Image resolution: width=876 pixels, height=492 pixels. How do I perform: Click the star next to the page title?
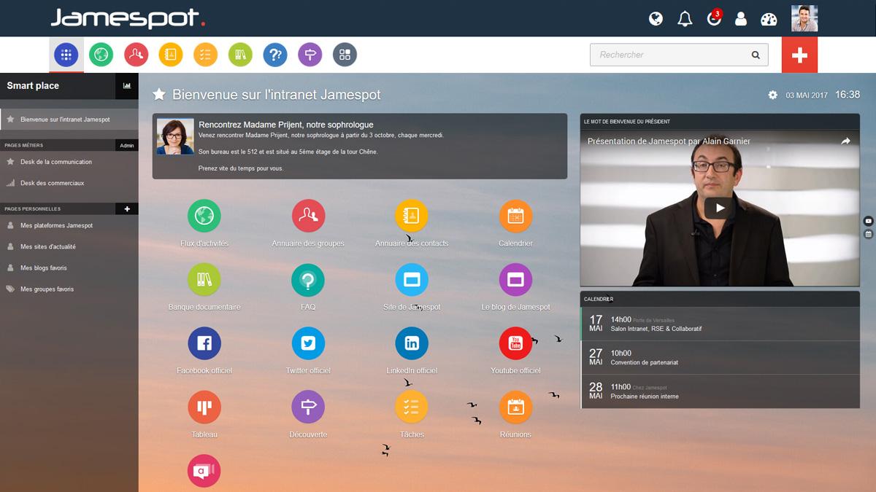[x=158, y=95]
